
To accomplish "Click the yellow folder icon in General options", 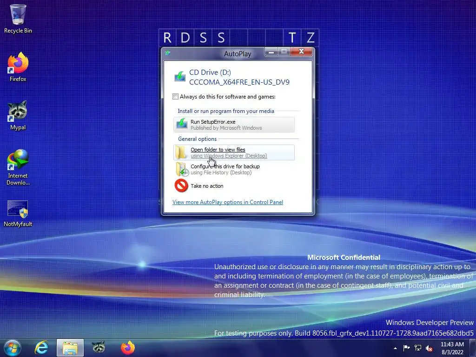I will tap(181, 152).
